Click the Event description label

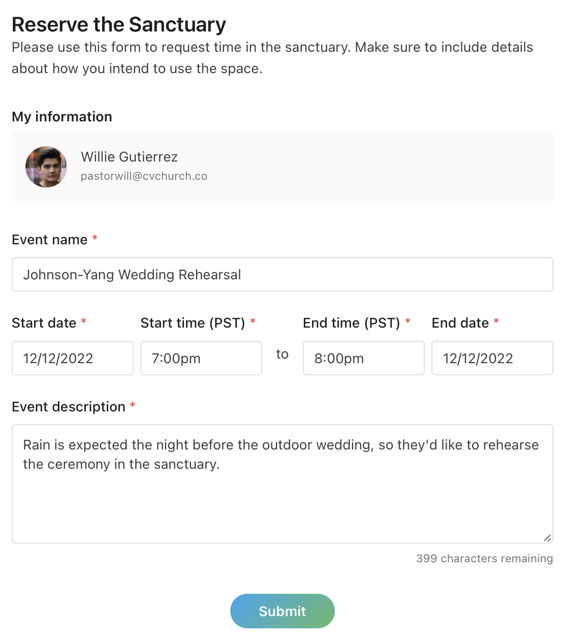click(x=69, y=407)
